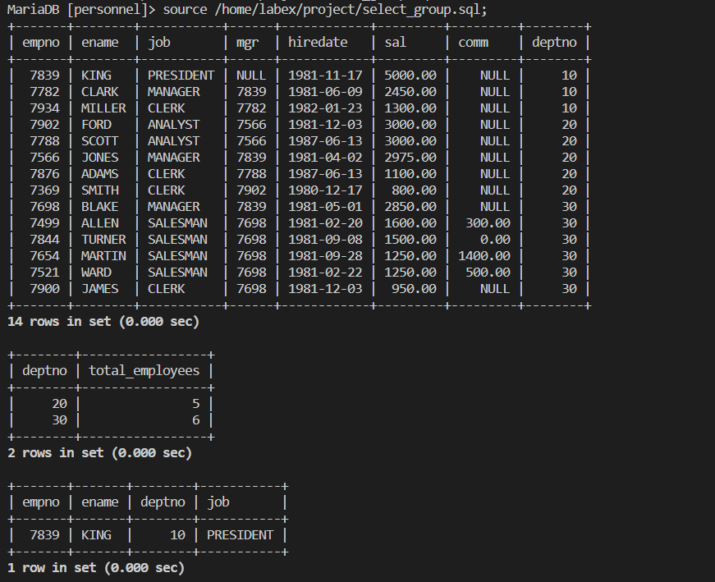Select the PRESIDENT job title text
The image size is (715, 582).
pos(181,75)
